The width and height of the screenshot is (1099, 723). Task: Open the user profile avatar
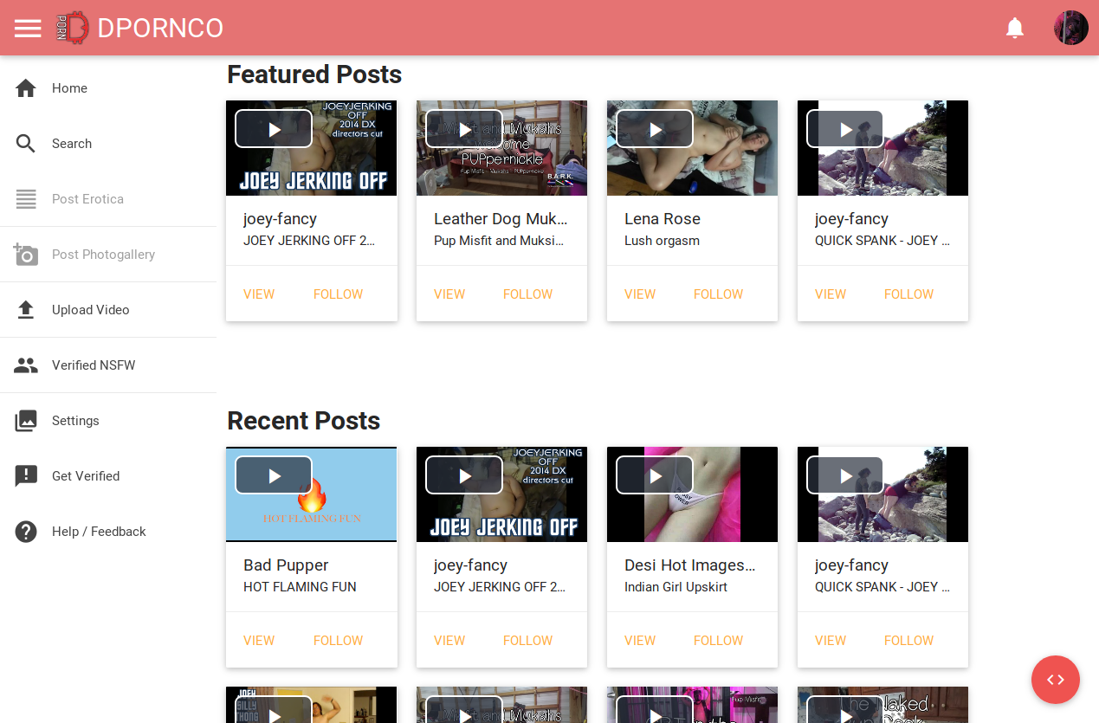[1070, 28]
